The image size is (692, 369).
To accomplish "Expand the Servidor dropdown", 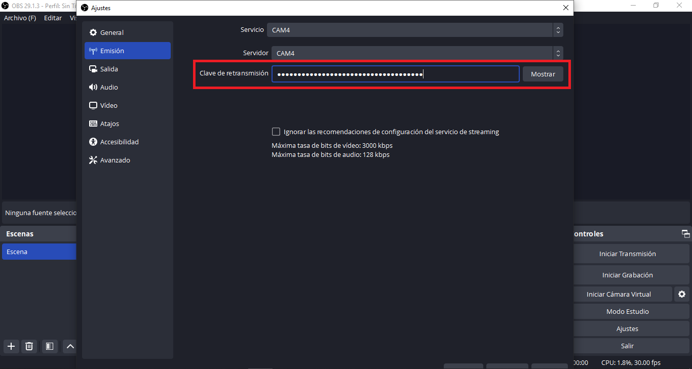I will click(416, 53).
